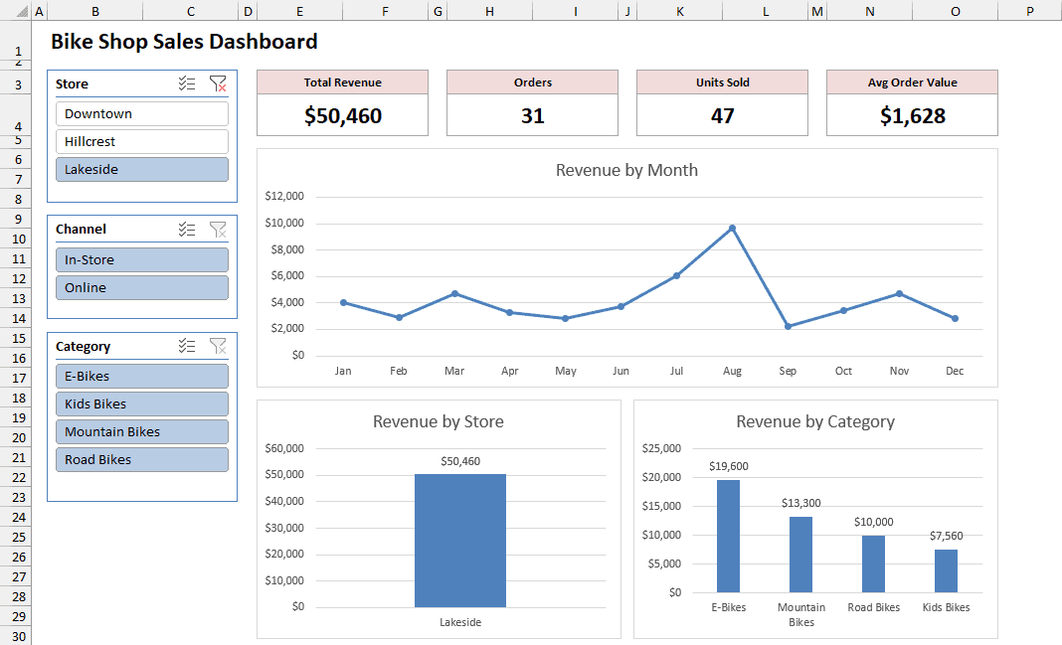
Task: Click the Aug data point on line chart
Action: pos(732,228)
